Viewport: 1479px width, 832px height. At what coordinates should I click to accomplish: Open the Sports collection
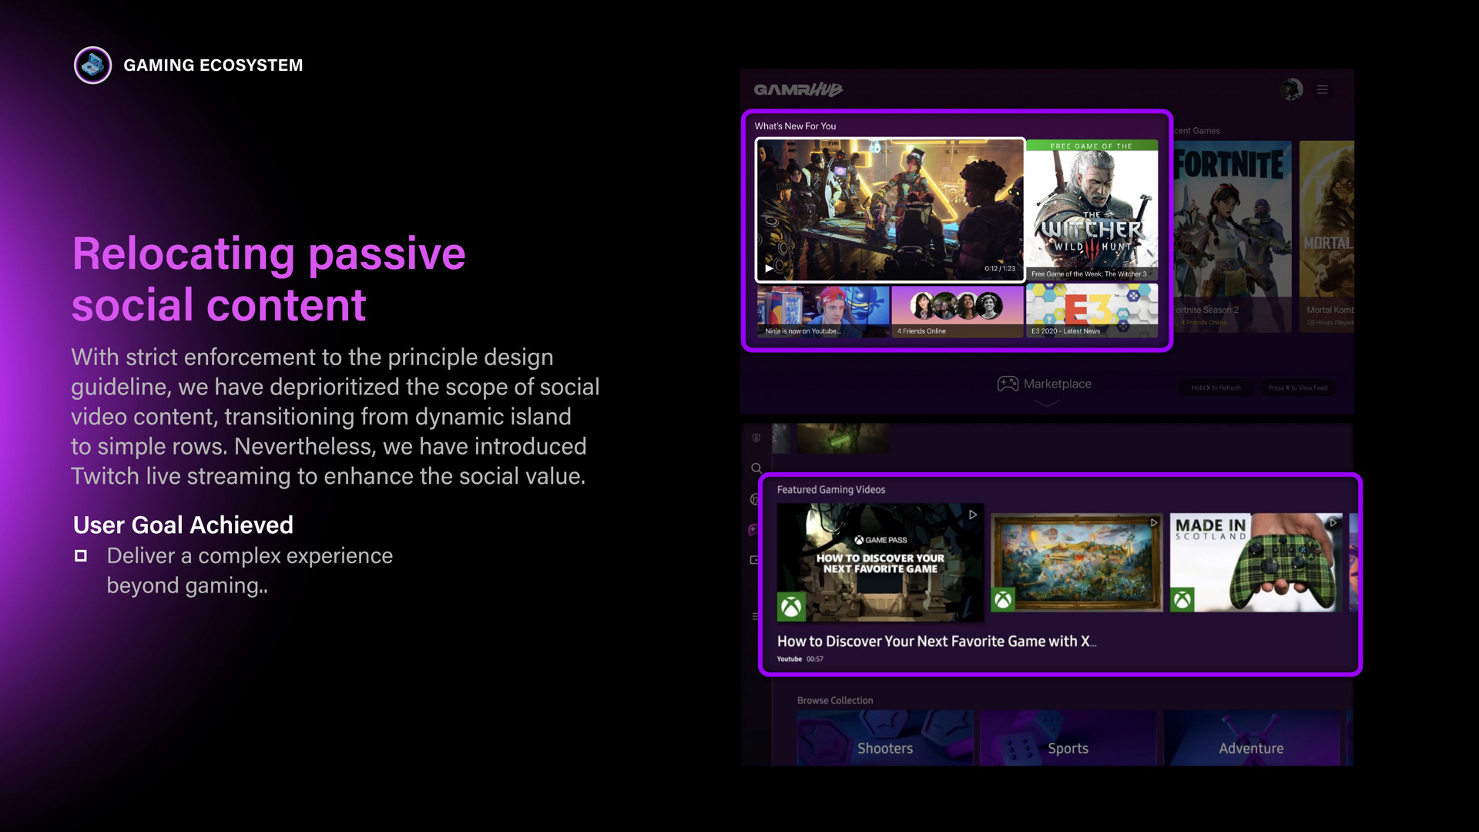click(1068, 738)
